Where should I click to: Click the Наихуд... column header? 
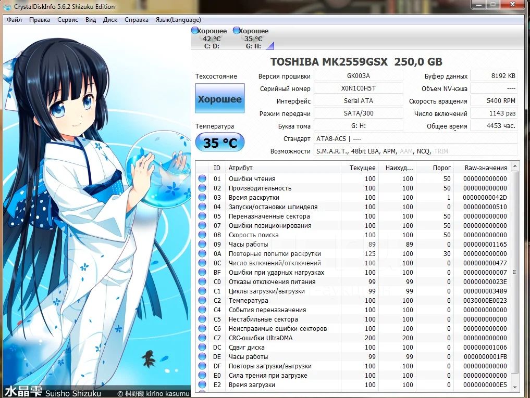(x=397, y=168)
